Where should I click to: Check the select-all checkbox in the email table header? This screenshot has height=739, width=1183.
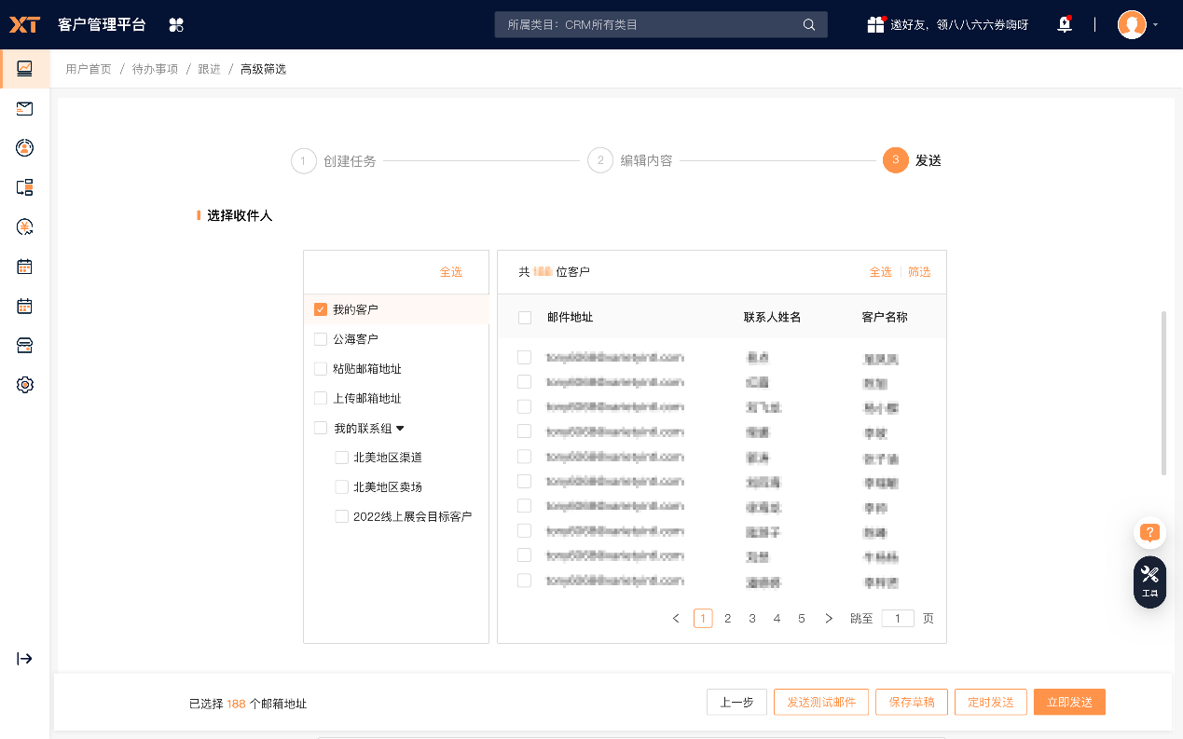pos(523,317)
